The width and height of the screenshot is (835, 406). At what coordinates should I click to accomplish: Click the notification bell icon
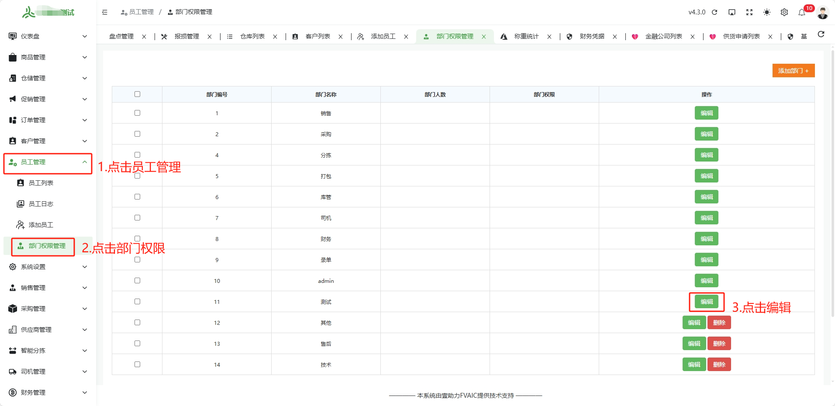click(801, 12)
